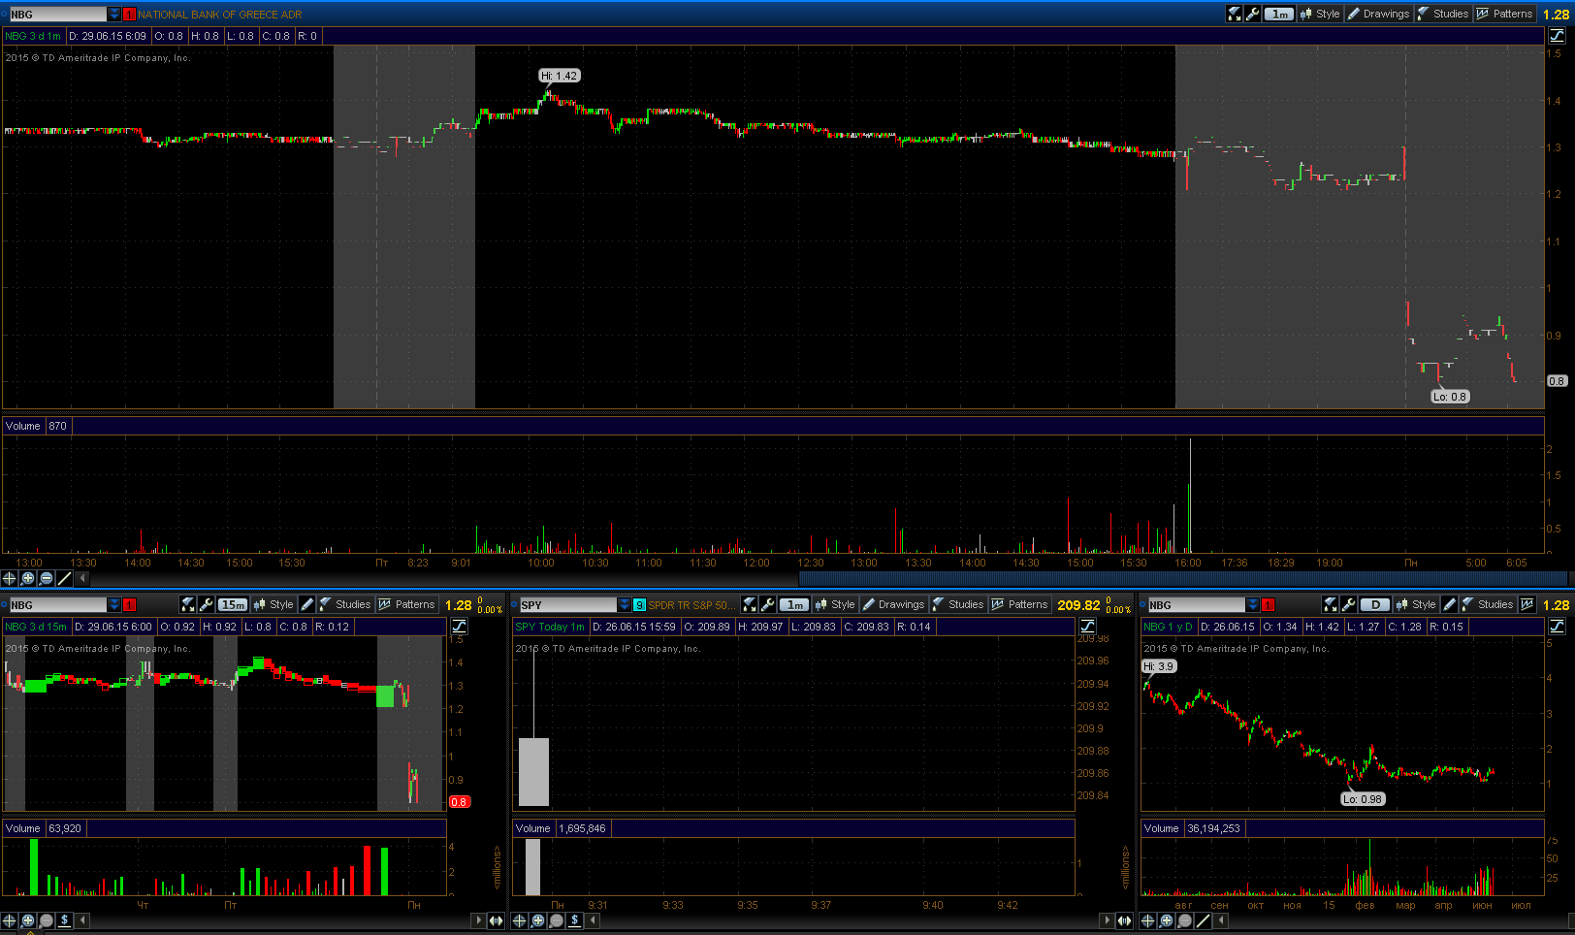Zoom in on NBG daily chart

(1167, 920)
